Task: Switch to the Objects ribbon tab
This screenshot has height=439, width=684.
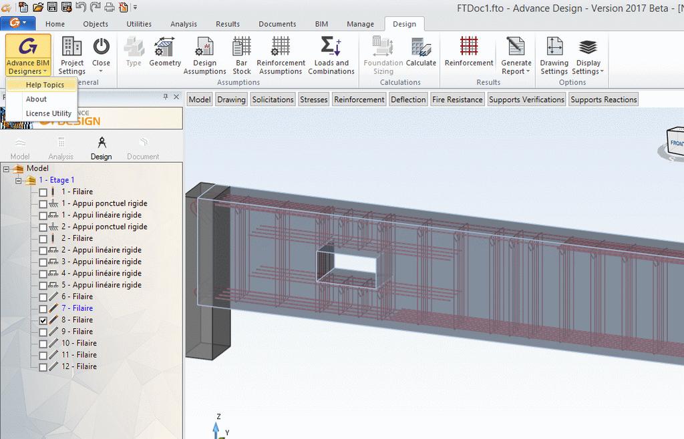Action: click(x=96, y=24)
